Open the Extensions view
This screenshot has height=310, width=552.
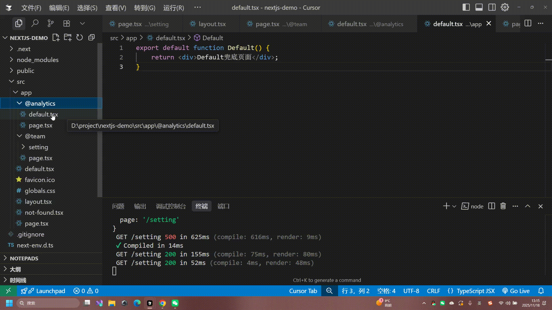coord(67,23)
